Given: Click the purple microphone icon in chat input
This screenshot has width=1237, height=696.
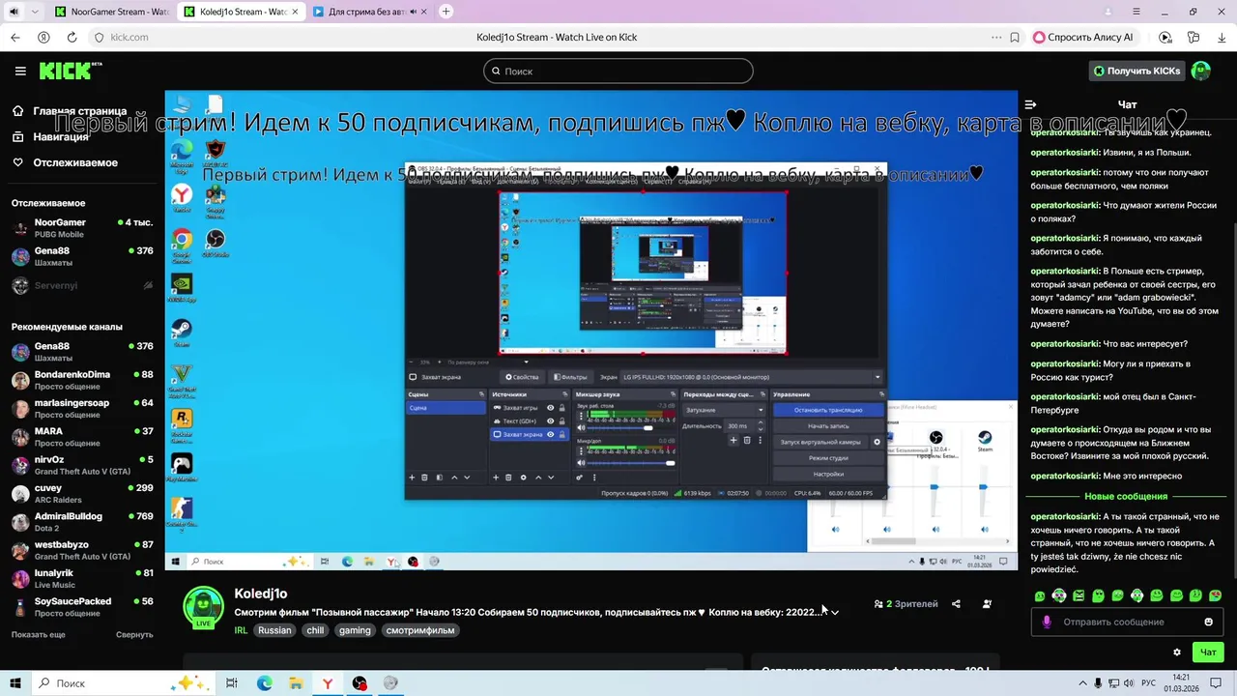Looking at the screenshot, I should tap(1046, 622).
